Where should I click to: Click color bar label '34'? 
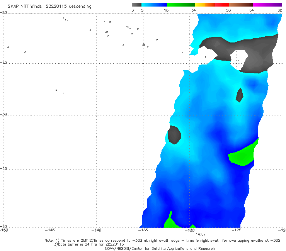(x=194, y=10)
